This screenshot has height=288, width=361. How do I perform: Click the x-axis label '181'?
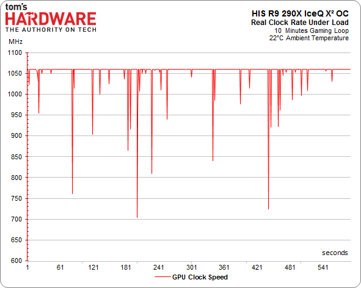tap(126, 267)
